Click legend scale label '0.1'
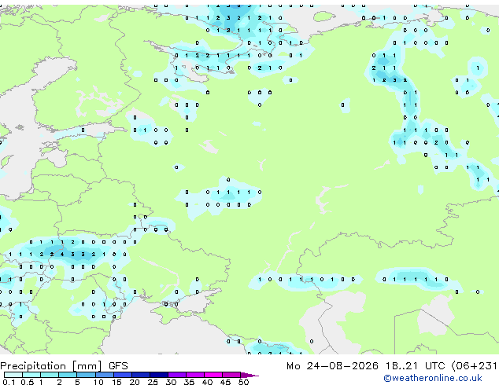This screenshot has width=499, height=385. [9, 382]
